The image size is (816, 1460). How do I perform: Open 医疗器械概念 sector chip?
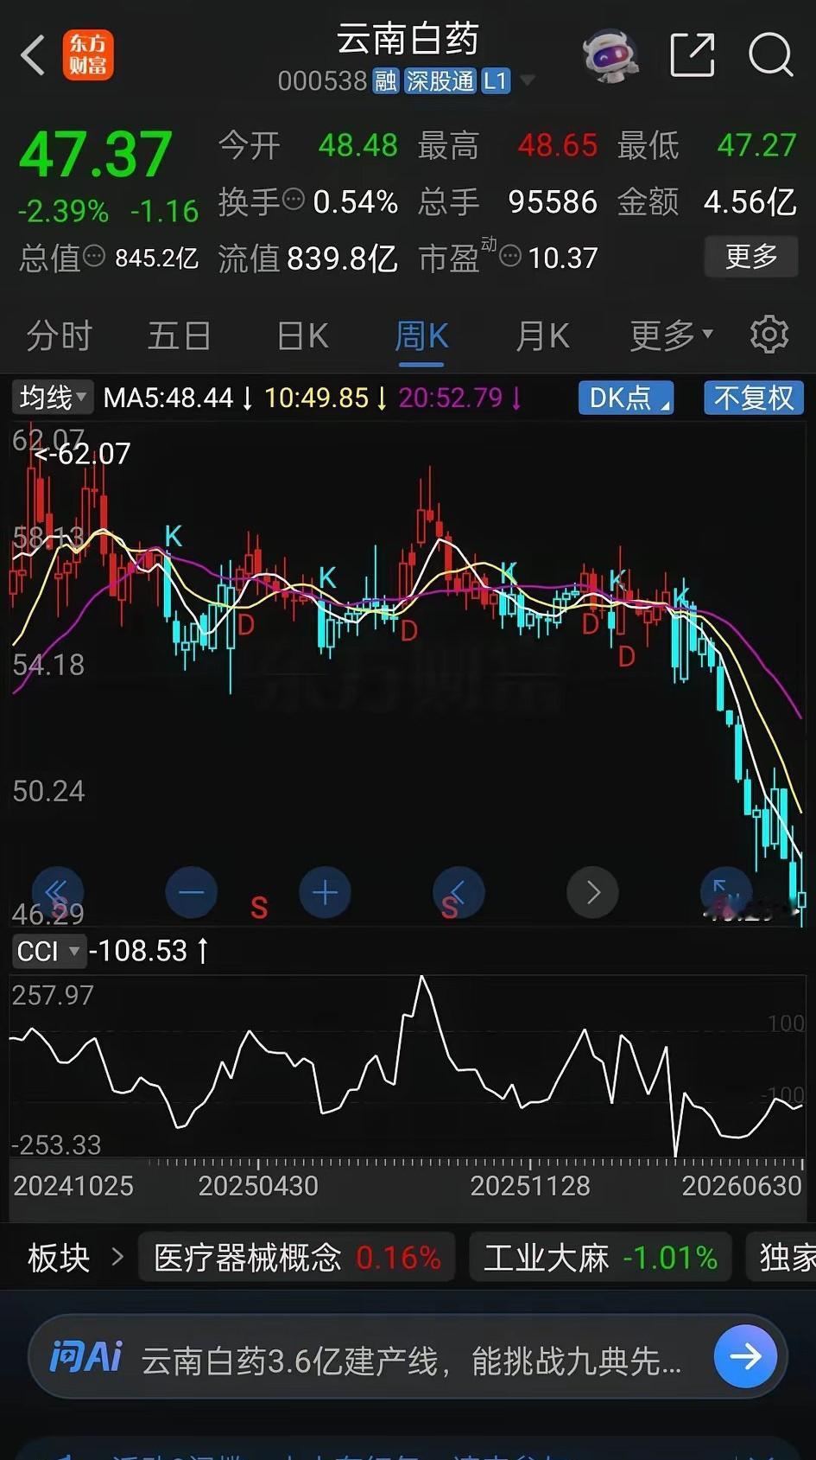point(297,1257)
